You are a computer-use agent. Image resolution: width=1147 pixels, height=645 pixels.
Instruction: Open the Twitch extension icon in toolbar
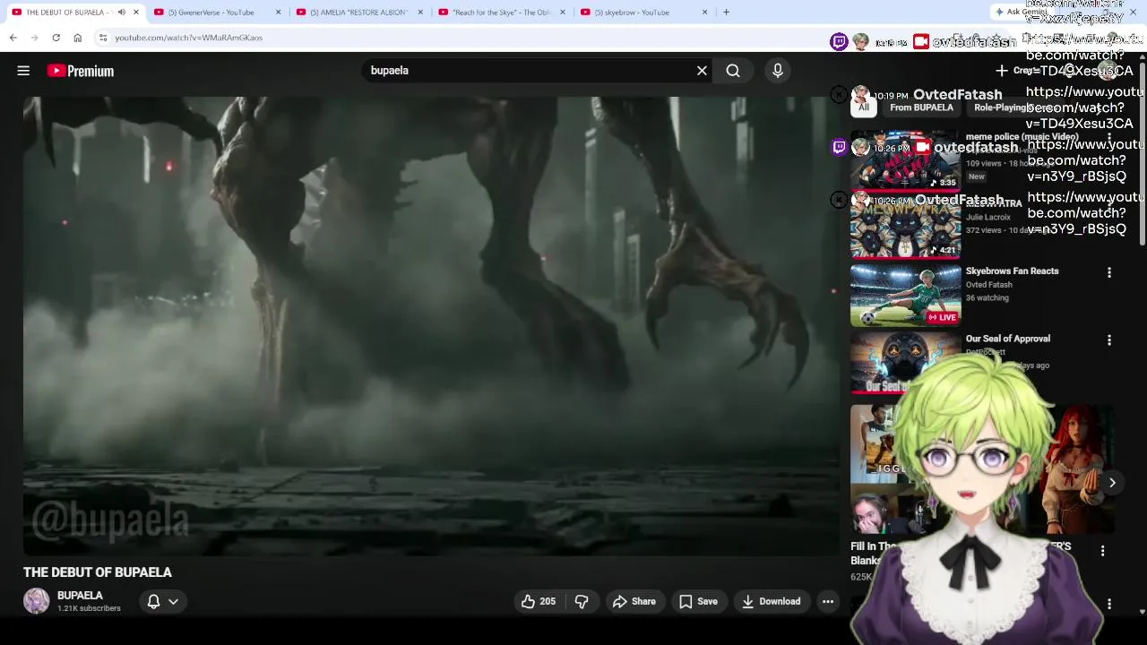tap(839, 41)
